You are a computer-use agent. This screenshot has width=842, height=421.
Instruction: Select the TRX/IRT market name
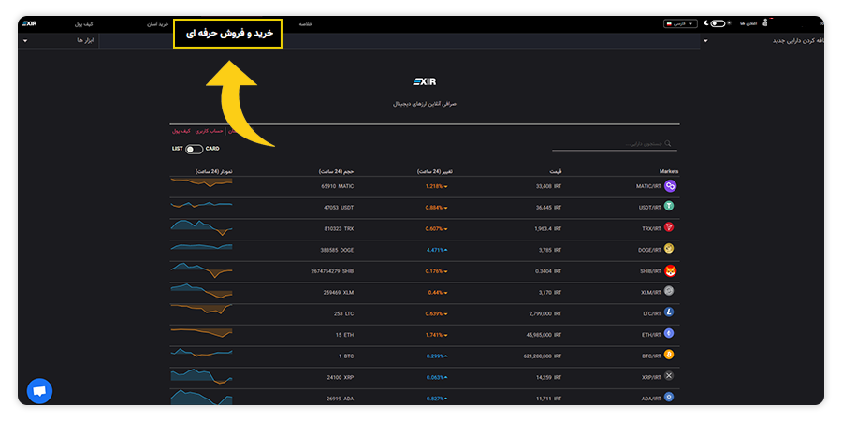(650, 229)
